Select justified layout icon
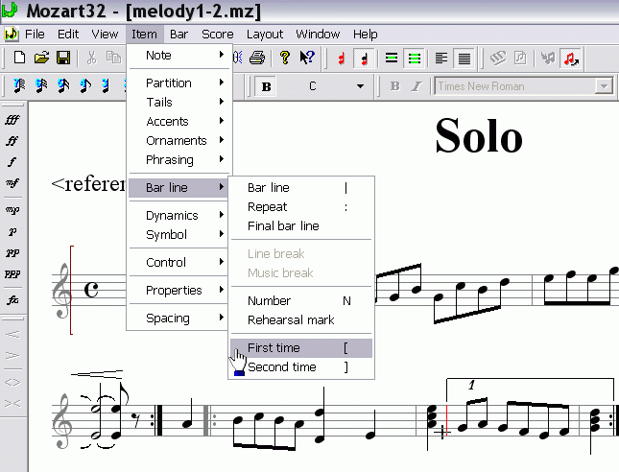619x472 pixels. pos(464,59)
